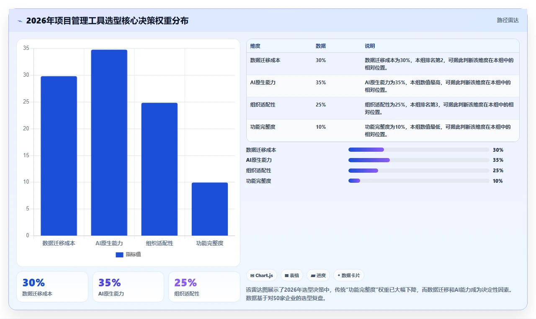The height and width of the screenshot is (319, 536).
Task: Click the 说明 table column header
Action: 370,46
